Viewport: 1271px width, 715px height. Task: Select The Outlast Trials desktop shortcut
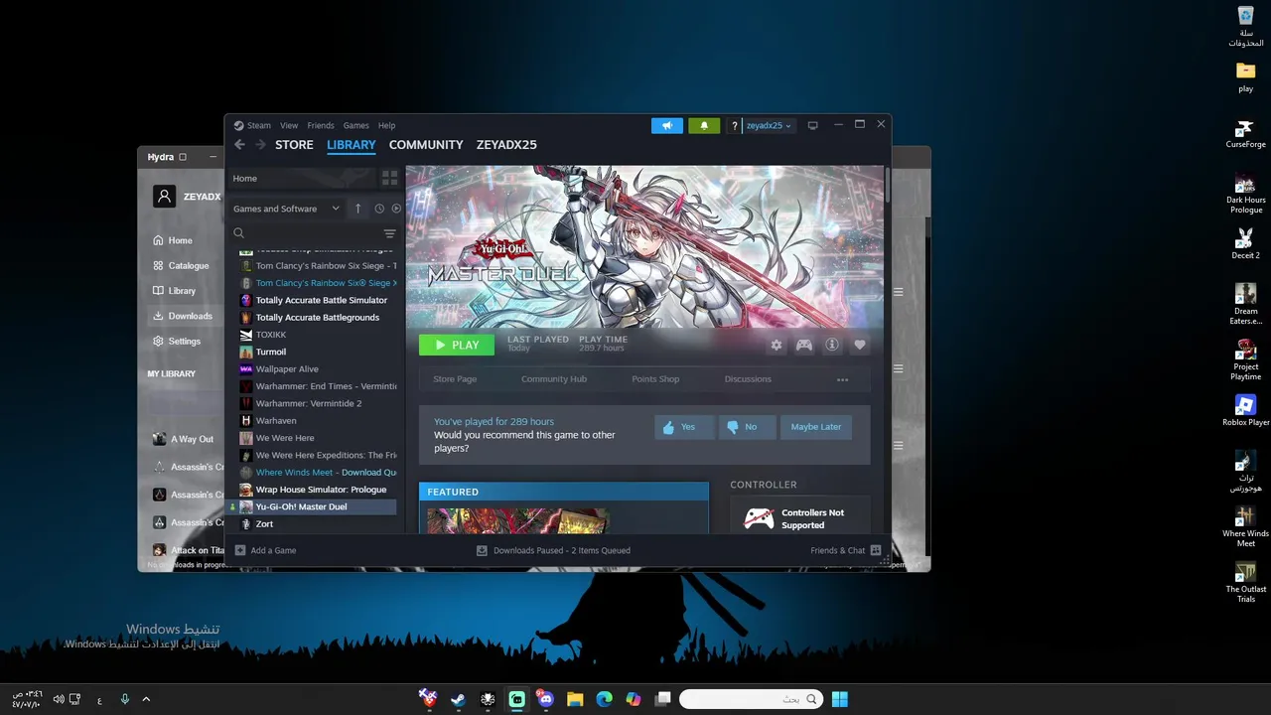(x=1245, y=583)
